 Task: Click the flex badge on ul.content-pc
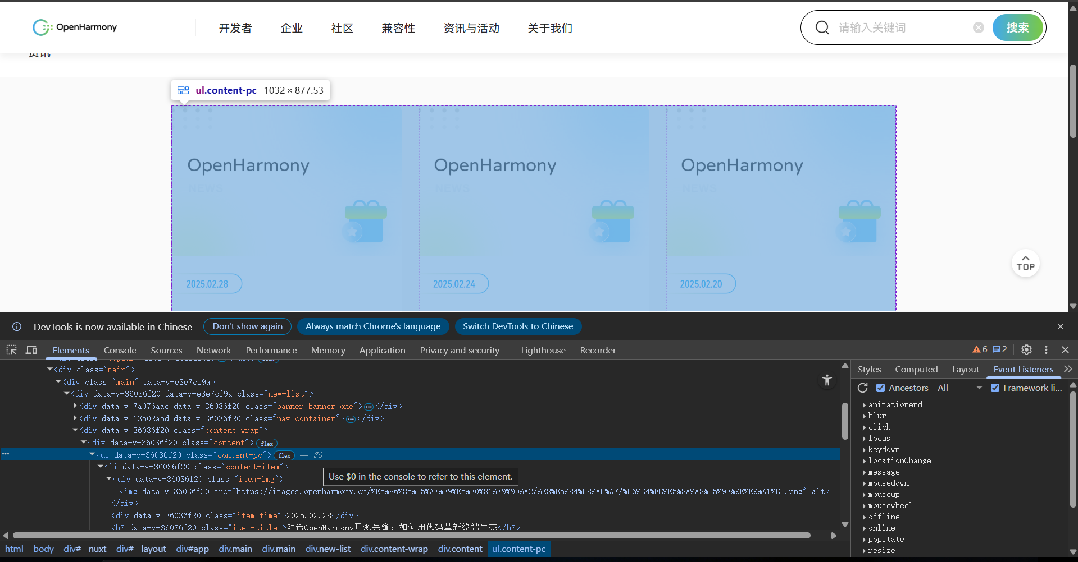pos(284,455)
